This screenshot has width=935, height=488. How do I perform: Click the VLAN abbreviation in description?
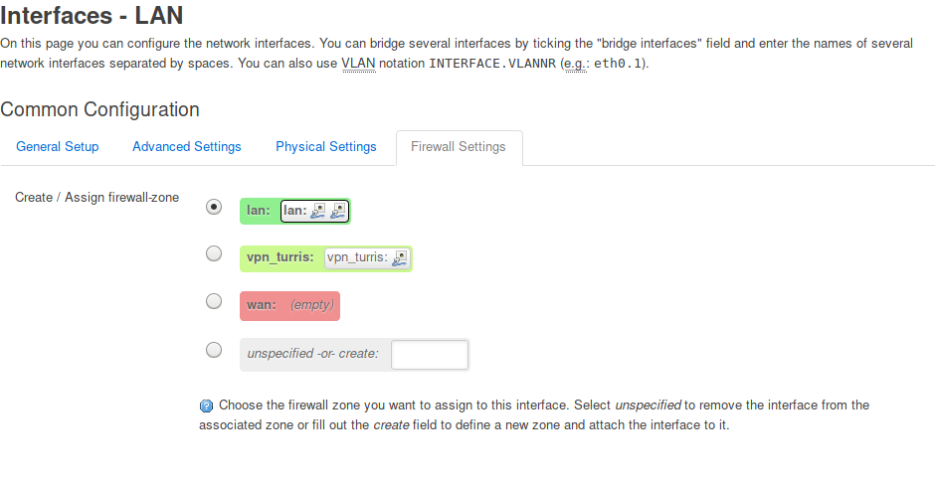point(358,64)
